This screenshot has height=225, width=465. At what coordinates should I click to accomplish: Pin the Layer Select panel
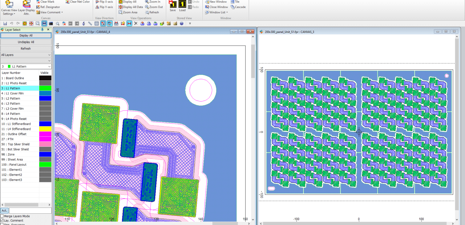click(x=42, y=30)
